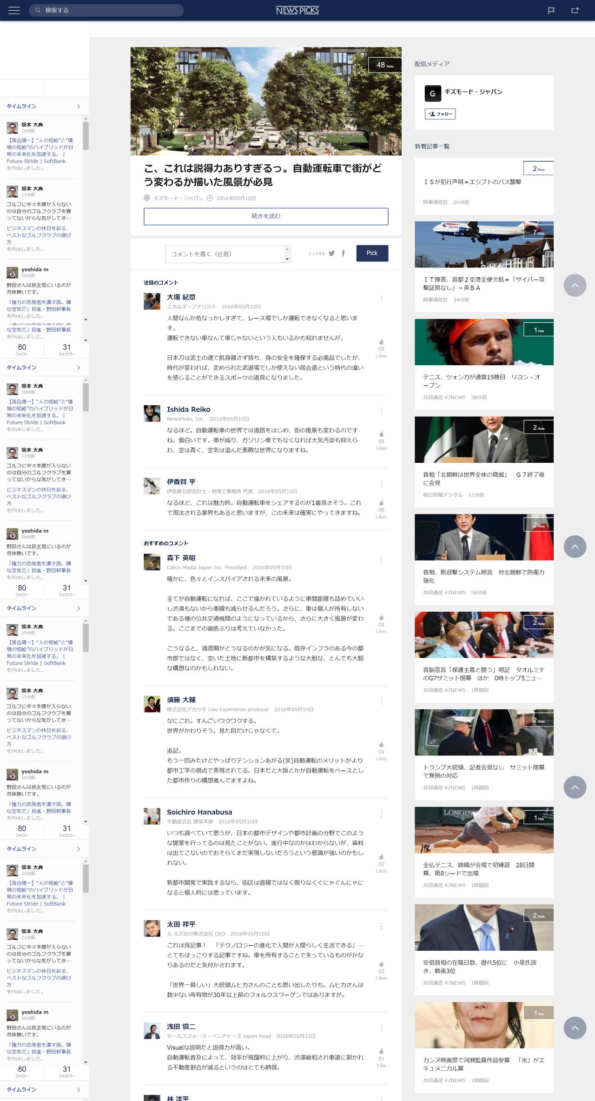
Task: Open more options for Soichiro Hanabusa comment
Action: click(x=381, y=814)
